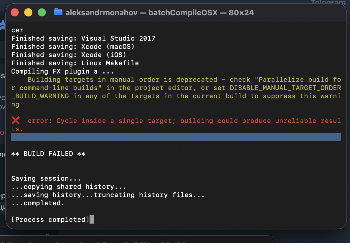
Task: Click the batchCompileOSX window title text
Action: tap(159, 13)
